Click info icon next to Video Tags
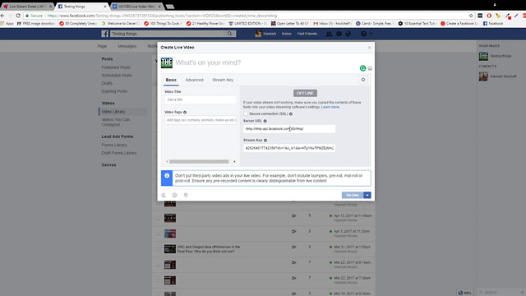The width and height of the screenshot is (526, 296). tap(185, 112)
